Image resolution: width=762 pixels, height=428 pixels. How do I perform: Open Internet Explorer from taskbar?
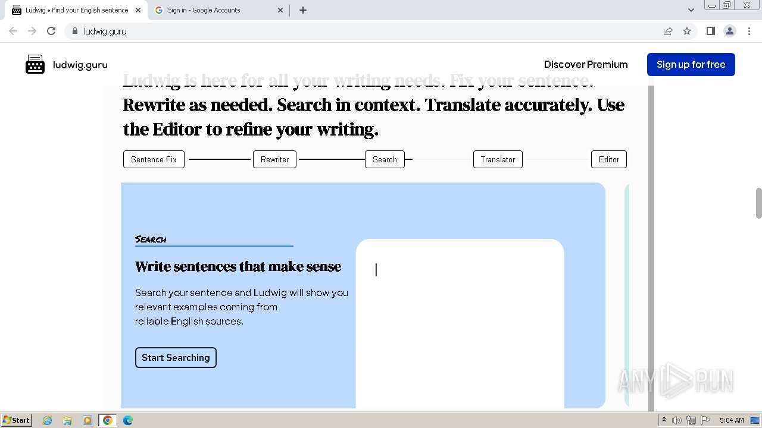tap(47, 420)
